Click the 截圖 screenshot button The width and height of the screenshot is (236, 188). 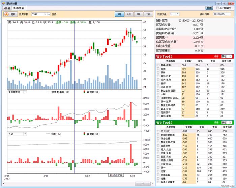point(209,8)
